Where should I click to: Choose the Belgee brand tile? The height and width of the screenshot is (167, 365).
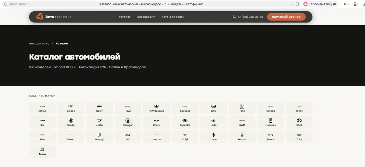point(71,108)
